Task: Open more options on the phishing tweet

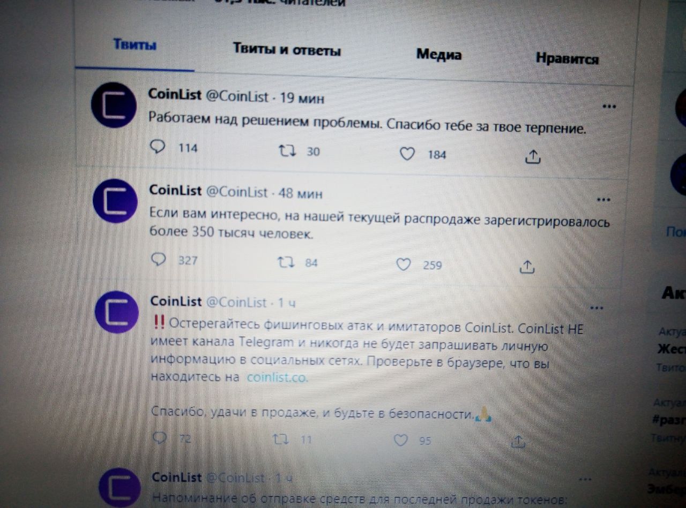Action: tap(596, 308)
